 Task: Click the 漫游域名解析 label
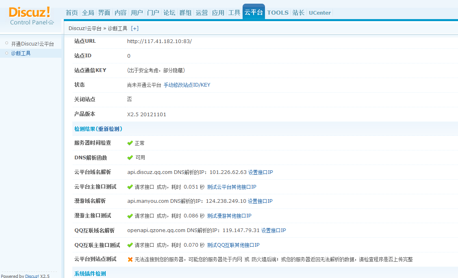(90, 201)
